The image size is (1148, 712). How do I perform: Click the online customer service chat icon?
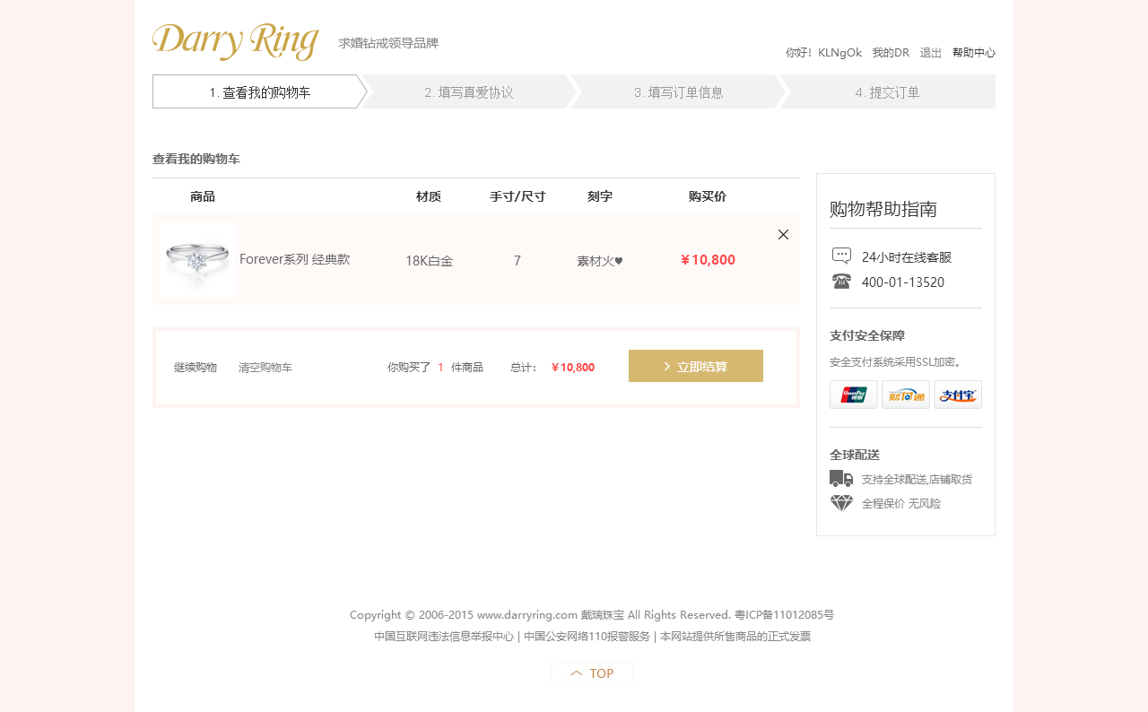(841, 256)
